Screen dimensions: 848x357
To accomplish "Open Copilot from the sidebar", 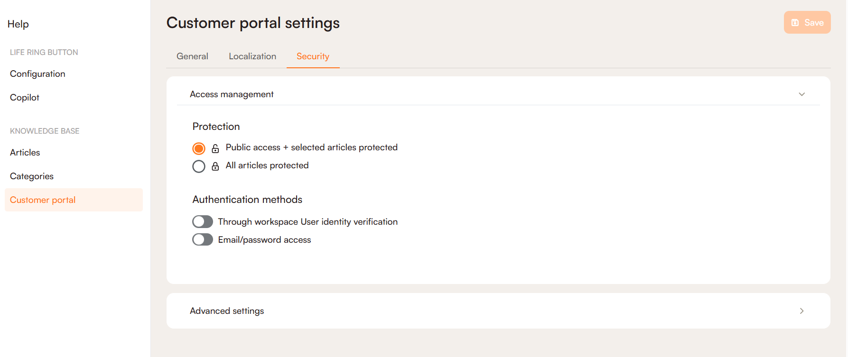I will click(x=25, y=98).
